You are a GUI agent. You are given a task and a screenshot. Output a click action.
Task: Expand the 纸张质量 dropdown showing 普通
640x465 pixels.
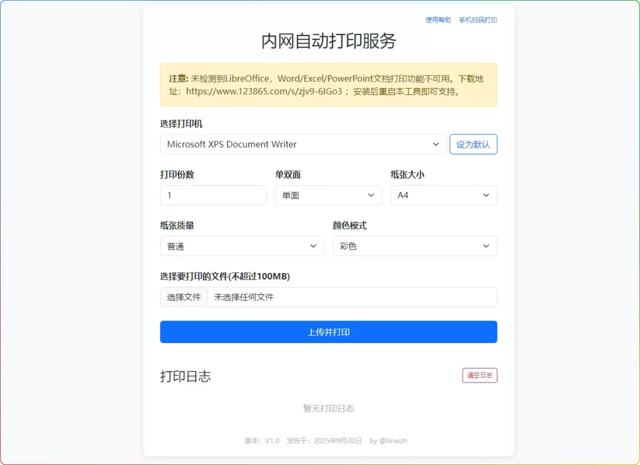[242, 246]
